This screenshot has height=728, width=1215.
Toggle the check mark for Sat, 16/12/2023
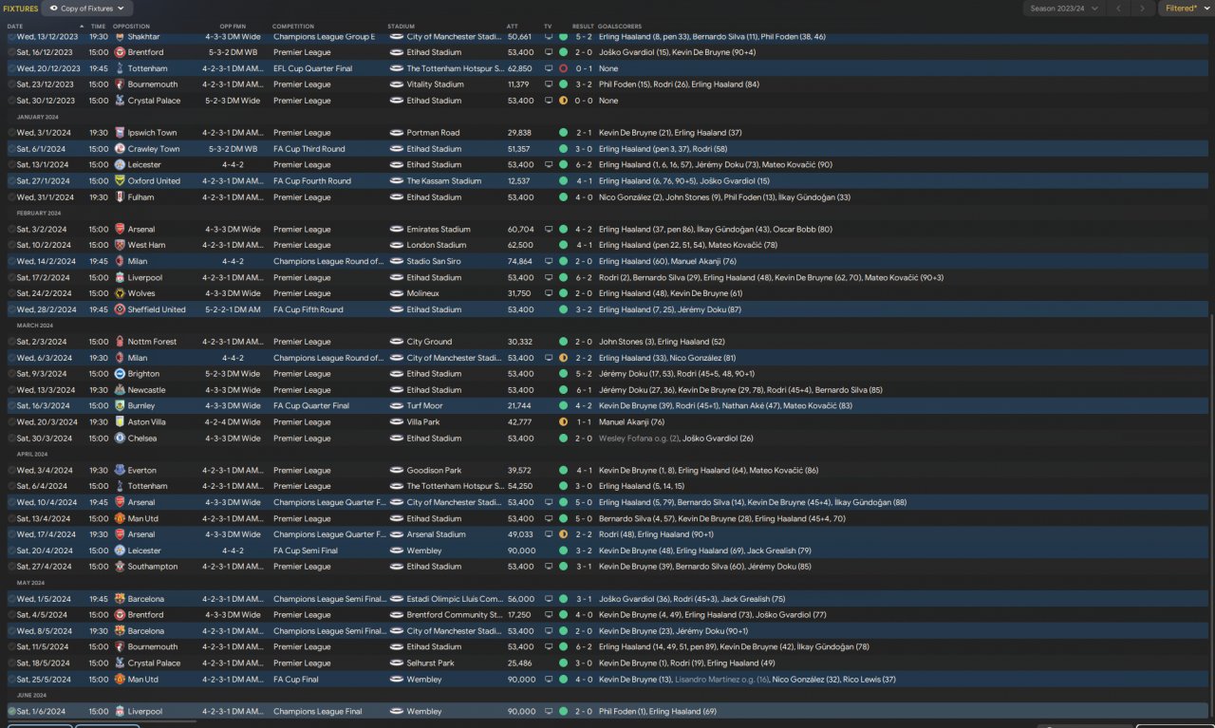pyautogui.click(x=11, y=53)
